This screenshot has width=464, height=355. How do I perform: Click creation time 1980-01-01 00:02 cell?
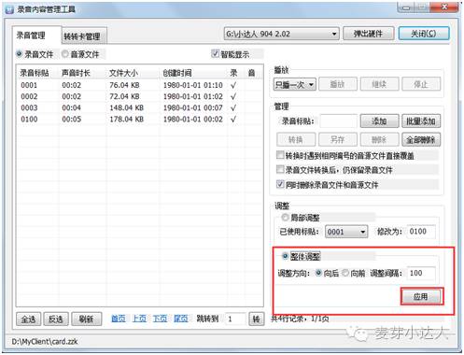[x=193, y=119]
